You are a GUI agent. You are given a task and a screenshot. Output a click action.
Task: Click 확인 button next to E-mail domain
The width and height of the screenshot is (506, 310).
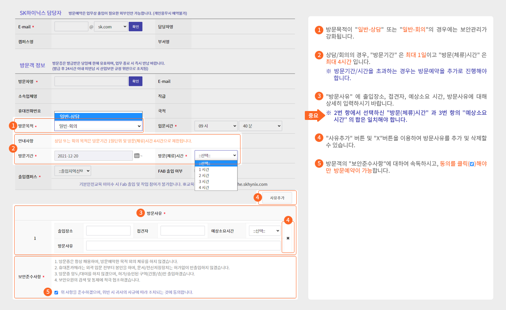[x=135, y=27]
